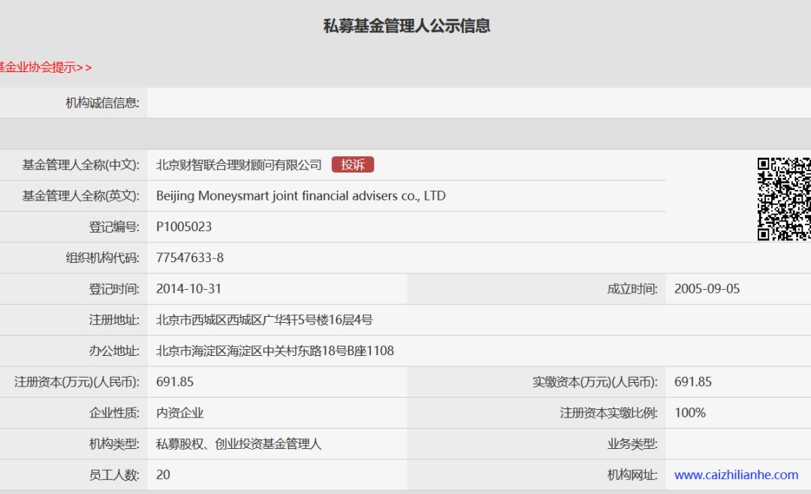811x494 pixels.
Task: Open the 基金业协会提示>> notice link
Action: 45,68
